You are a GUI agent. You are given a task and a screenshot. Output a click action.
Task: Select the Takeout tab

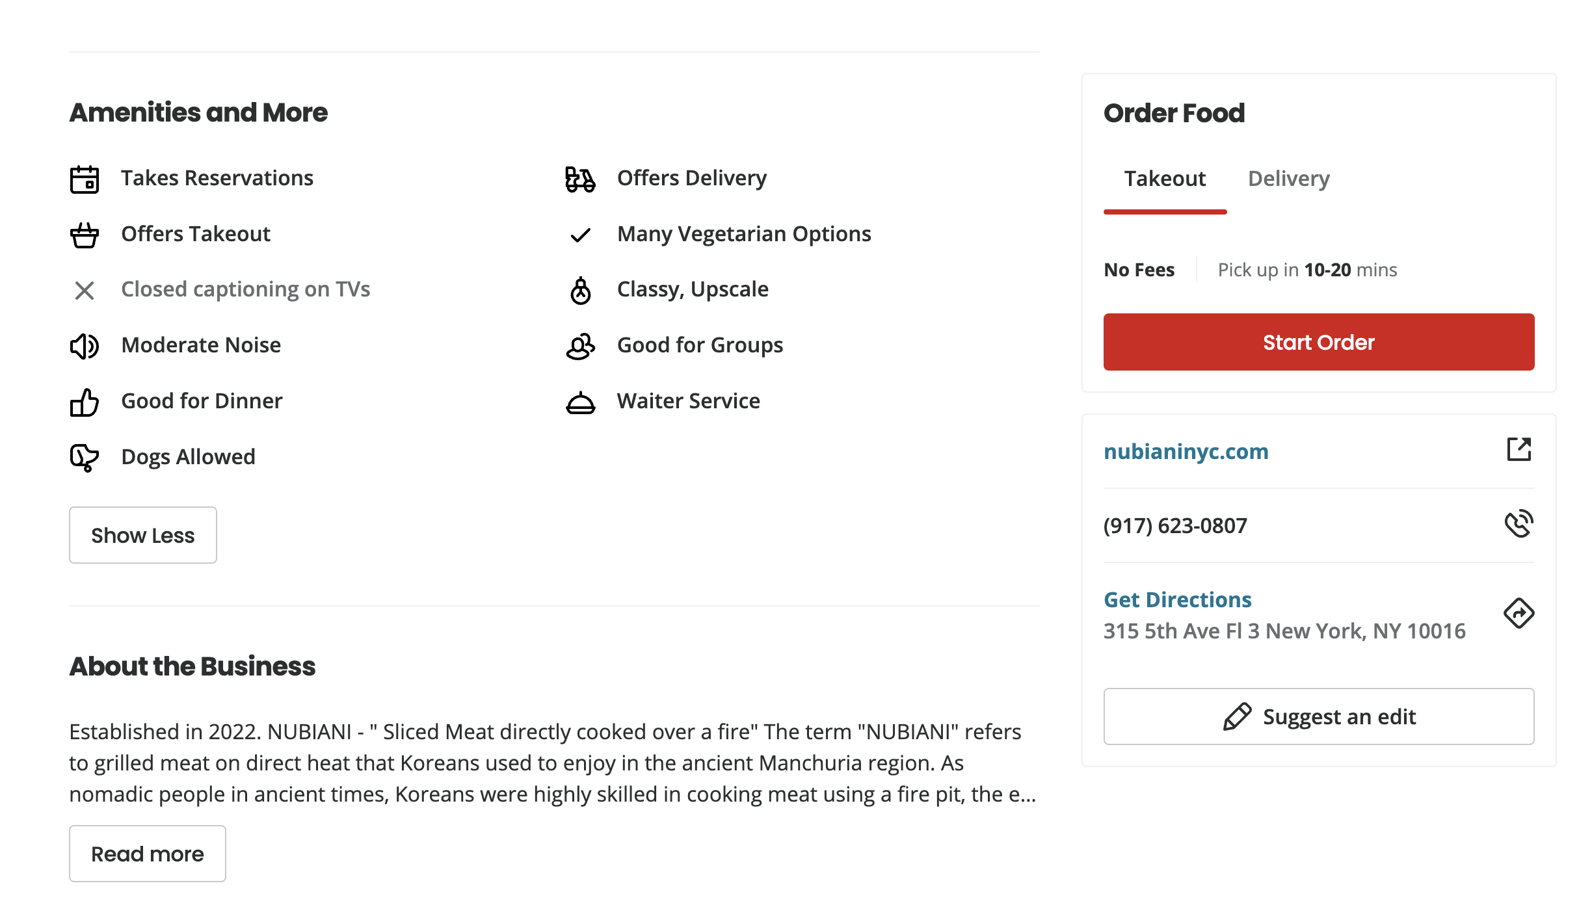tap(1165, 179)
